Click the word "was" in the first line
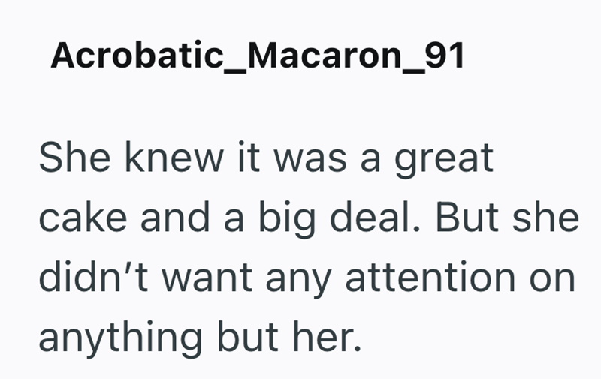This screenshot has width=601, height=379. (x=310, y=161)
